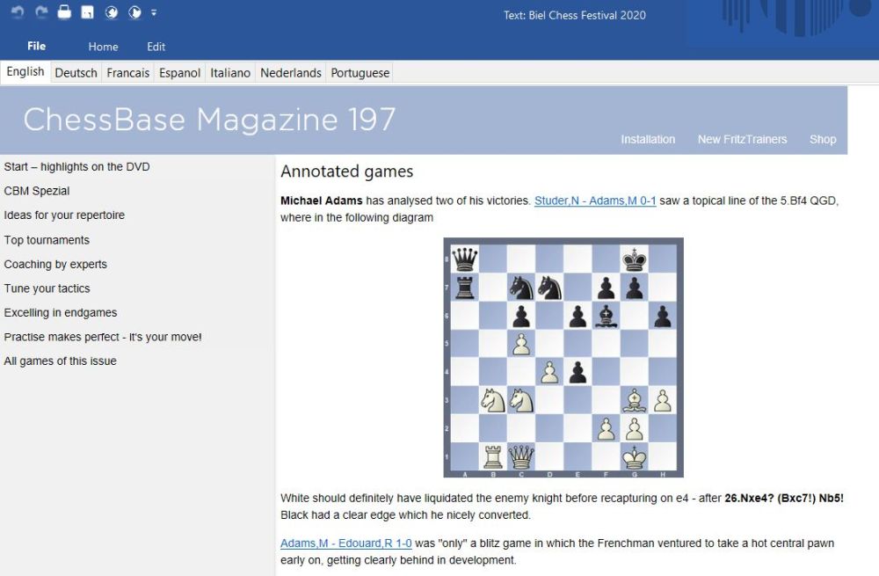This screenshot has width=879, height=576.
Task: Switch to the Deutsch language tab
Action: coord(76,73)
